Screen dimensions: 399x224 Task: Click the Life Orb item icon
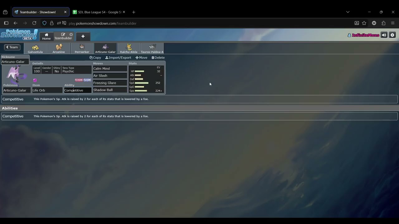(35, 80)
